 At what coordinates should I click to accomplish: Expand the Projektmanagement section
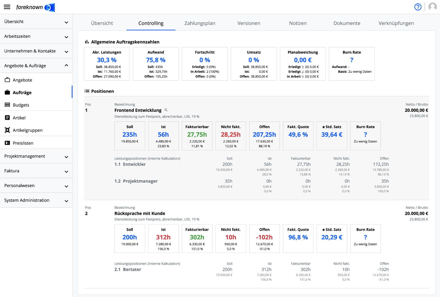coord(36,156)
